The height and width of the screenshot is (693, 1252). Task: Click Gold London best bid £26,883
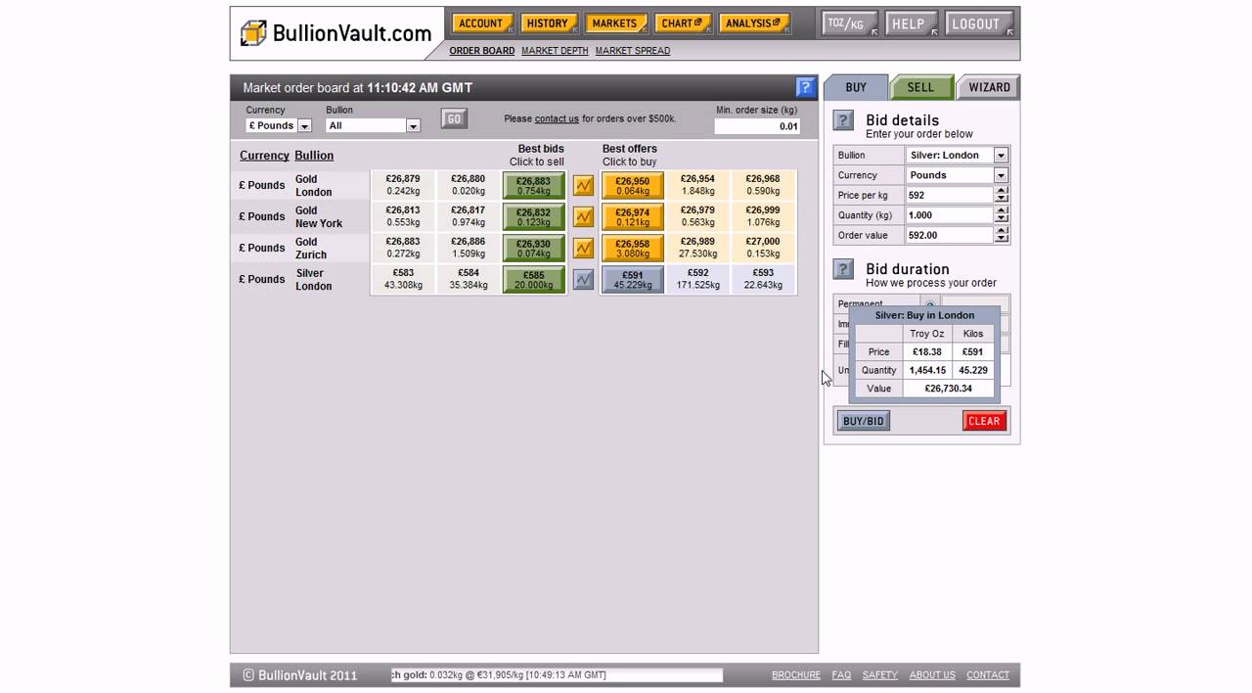pyautogui.click(x=534, y=185)
